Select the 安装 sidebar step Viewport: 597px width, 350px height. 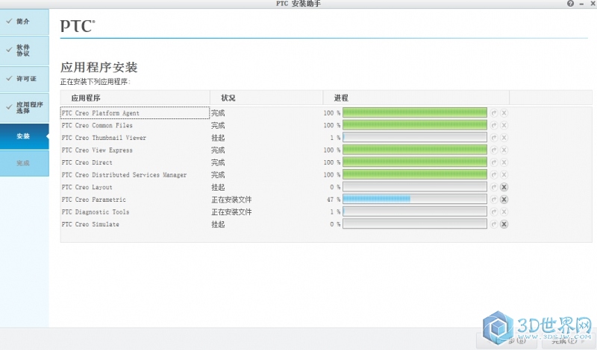coord(24,136)
